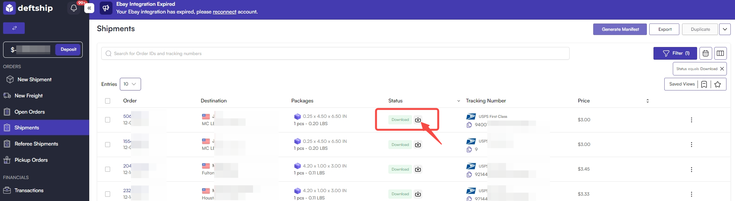Select the checkbox for the first $3.00 shipment
Screen dimensions: 735x201
107,120
